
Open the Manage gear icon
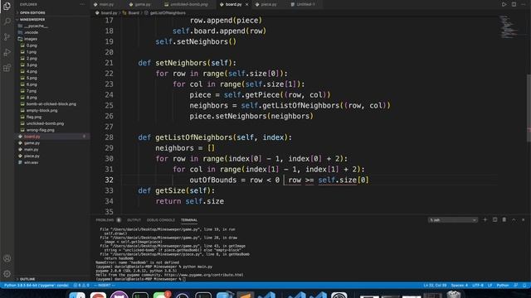pyautogui.click(x=7, y=274)
